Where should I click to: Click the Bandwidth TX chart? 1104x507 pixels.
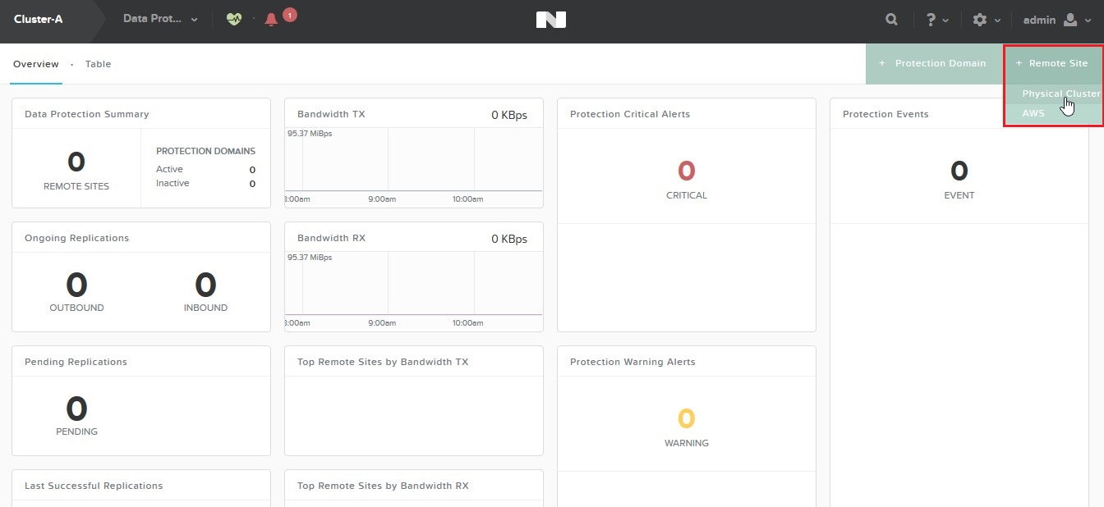[x=413, y=164]
